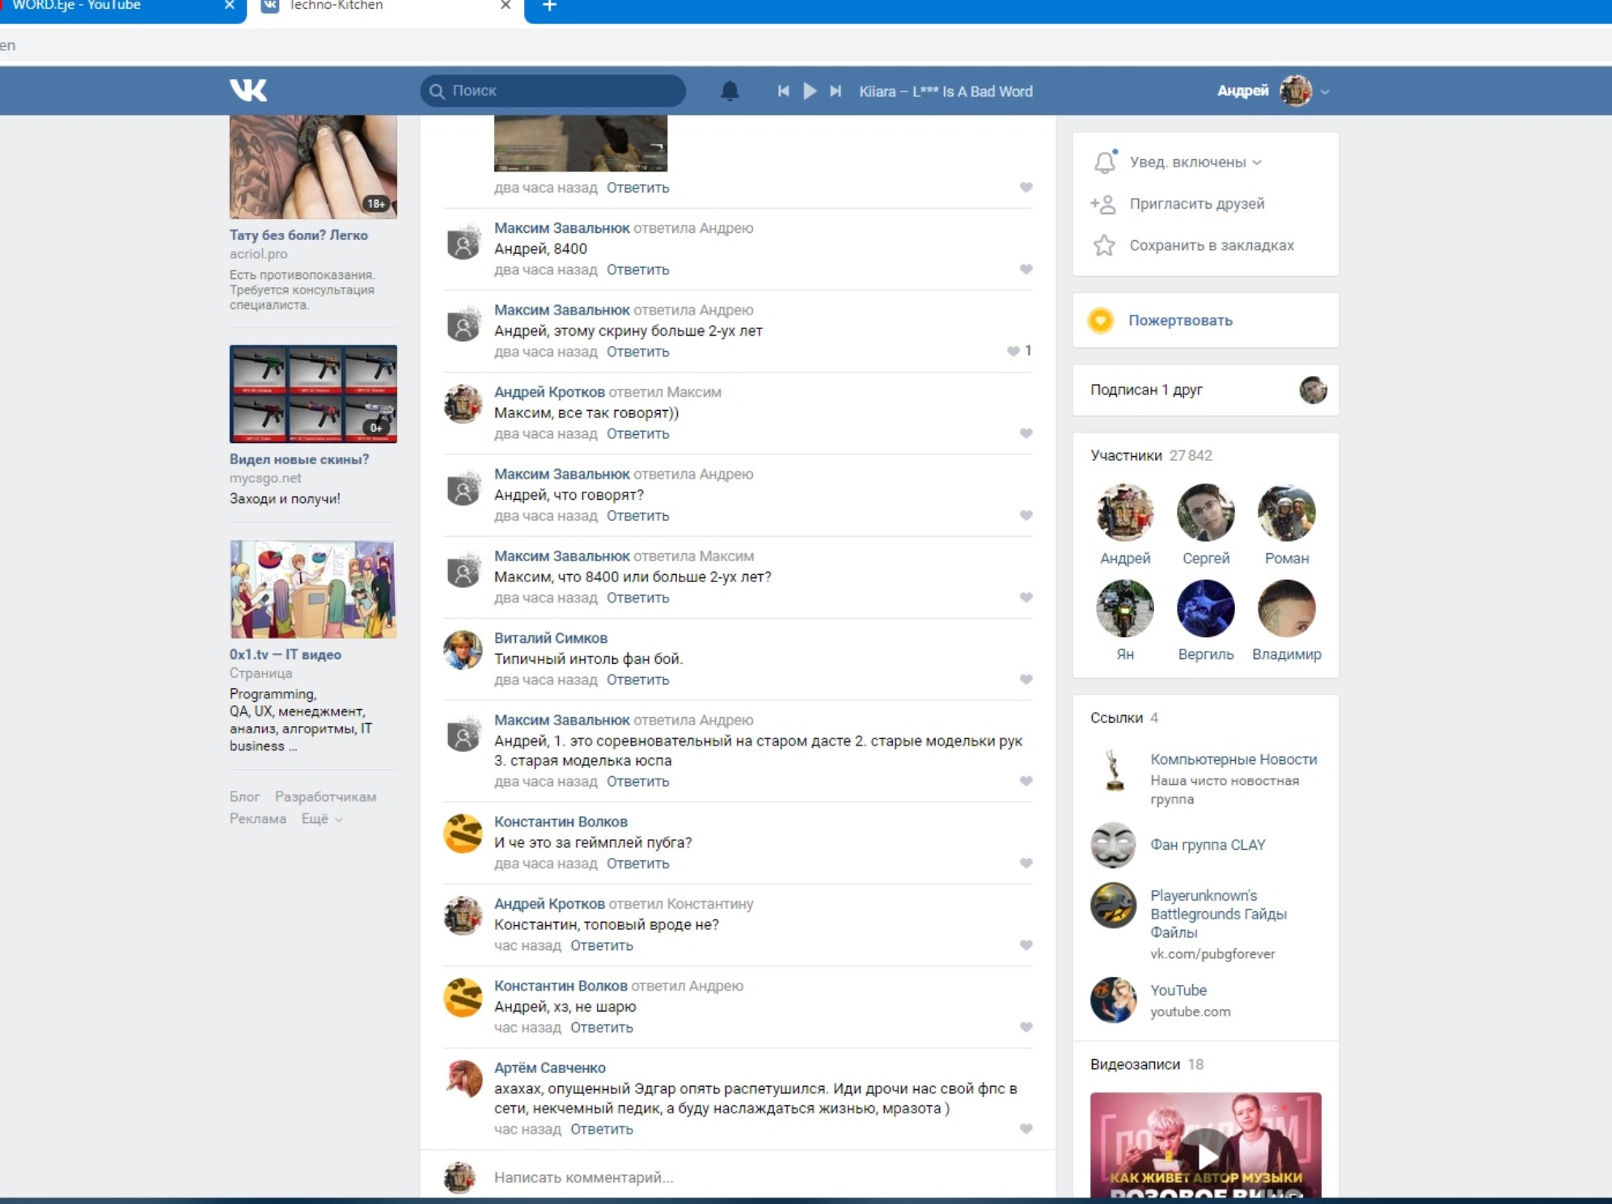This screenshot has height=1204, width=1612.
Task: Open a new browser tab
Action: coord(549,6)
